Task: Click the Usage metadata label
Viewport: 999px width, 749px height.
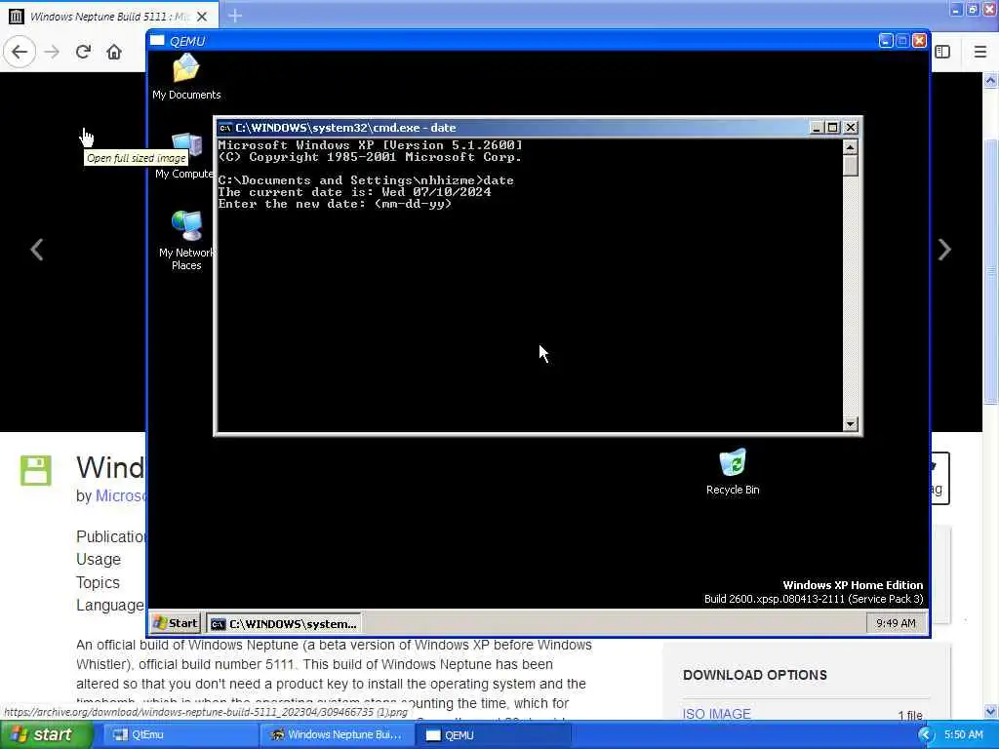Action: (x=99, y=559)
